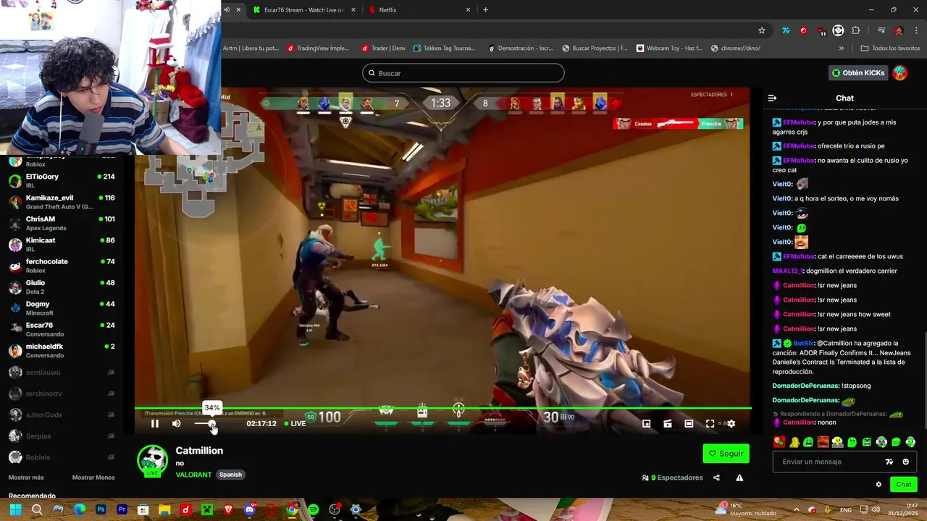This screenshot has width=927, height=521.
Task: Click the Spanish language tag
Action: tap(230, 475)
